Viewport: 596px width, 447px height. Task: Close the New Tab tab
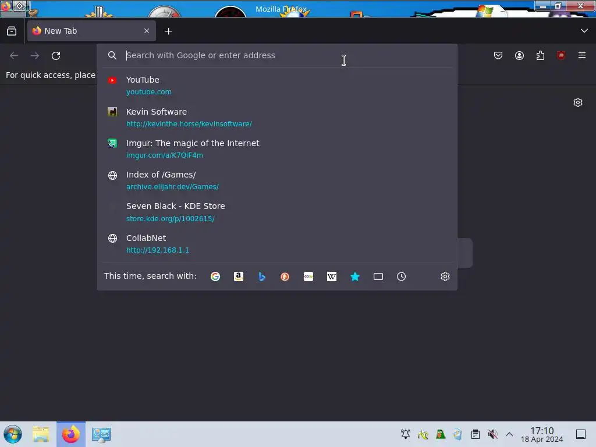146,31
